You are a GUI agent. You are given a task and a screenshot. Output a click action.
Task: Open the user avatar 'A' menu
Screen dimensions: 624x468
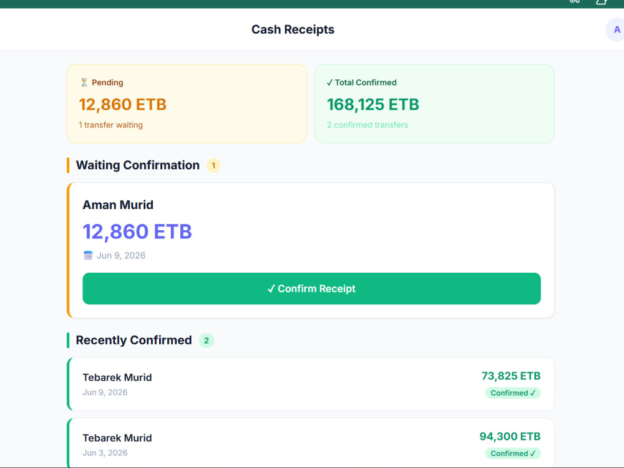(x=617, y=29)
